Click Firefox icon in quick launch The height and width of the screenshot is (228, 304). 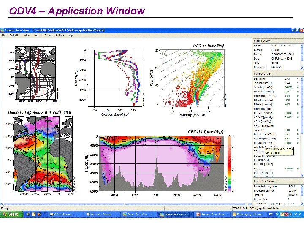pyautogui.click(x=39, y=214)
